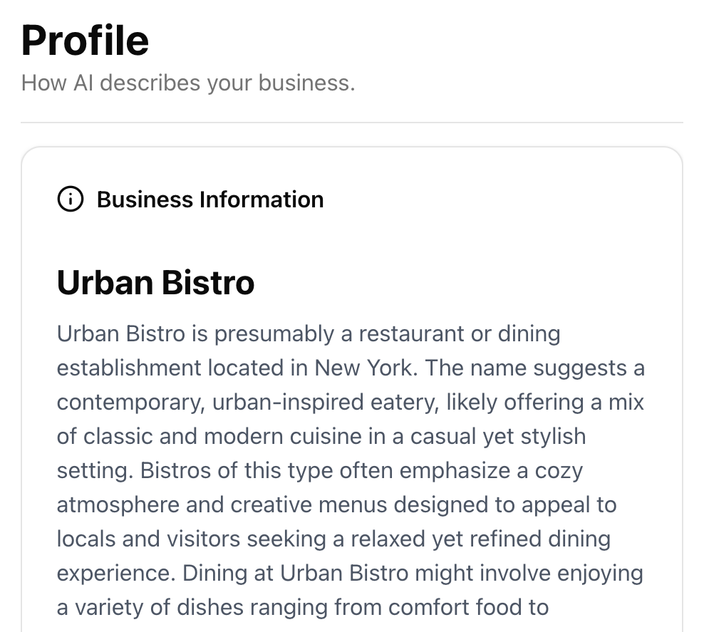Click the Profile page heading
Viewport: 704px width, 632px height.
pos(85,41)
